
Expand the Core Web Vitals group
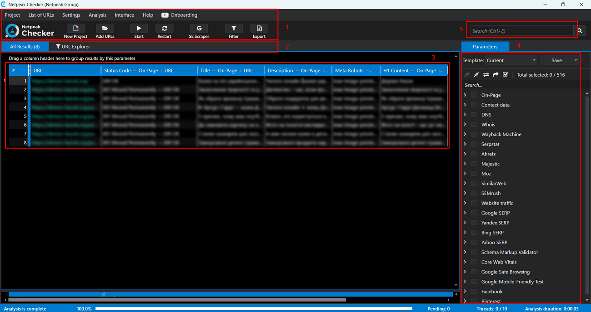point(465,262)
